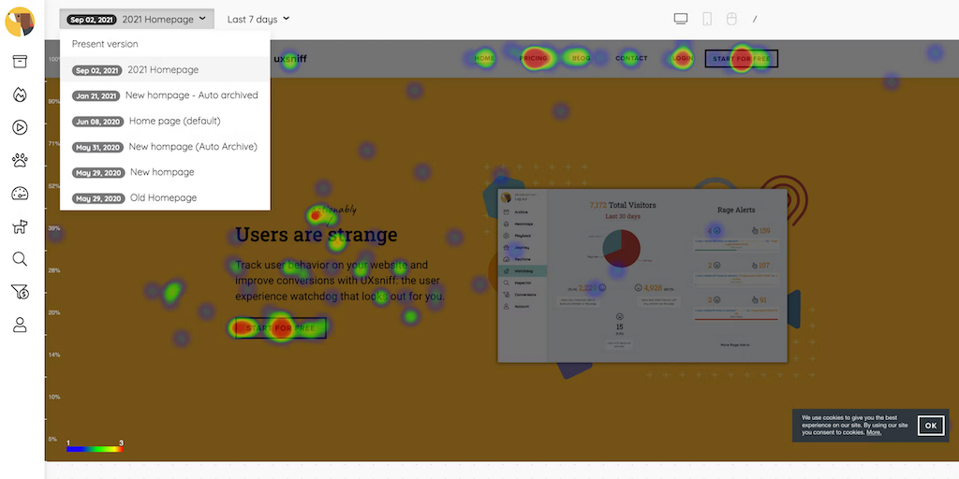The image size is (959, 479).
Task: Click the 52% scroll depth marker
Action: point(54,186)
